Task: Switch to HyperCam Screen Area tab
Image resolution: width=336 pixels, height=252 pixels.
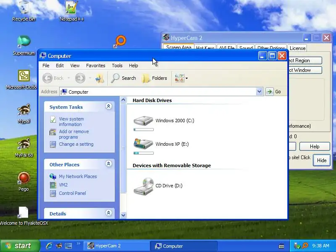Action: pos(178,47)
